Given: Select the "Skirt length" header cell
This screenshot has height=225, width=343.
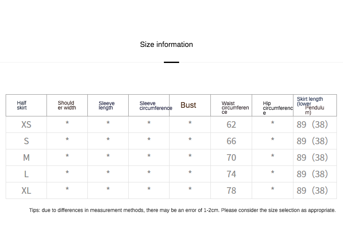Looking at the screenshot, I should click(x=310, y=106).
